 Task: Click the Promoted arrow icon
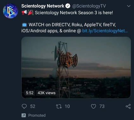[x=24, y=115]
